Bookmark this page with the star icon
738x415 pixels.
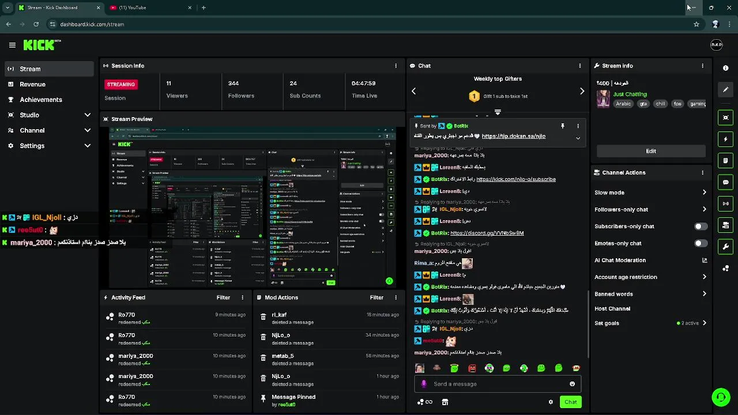tap(696, 24)
